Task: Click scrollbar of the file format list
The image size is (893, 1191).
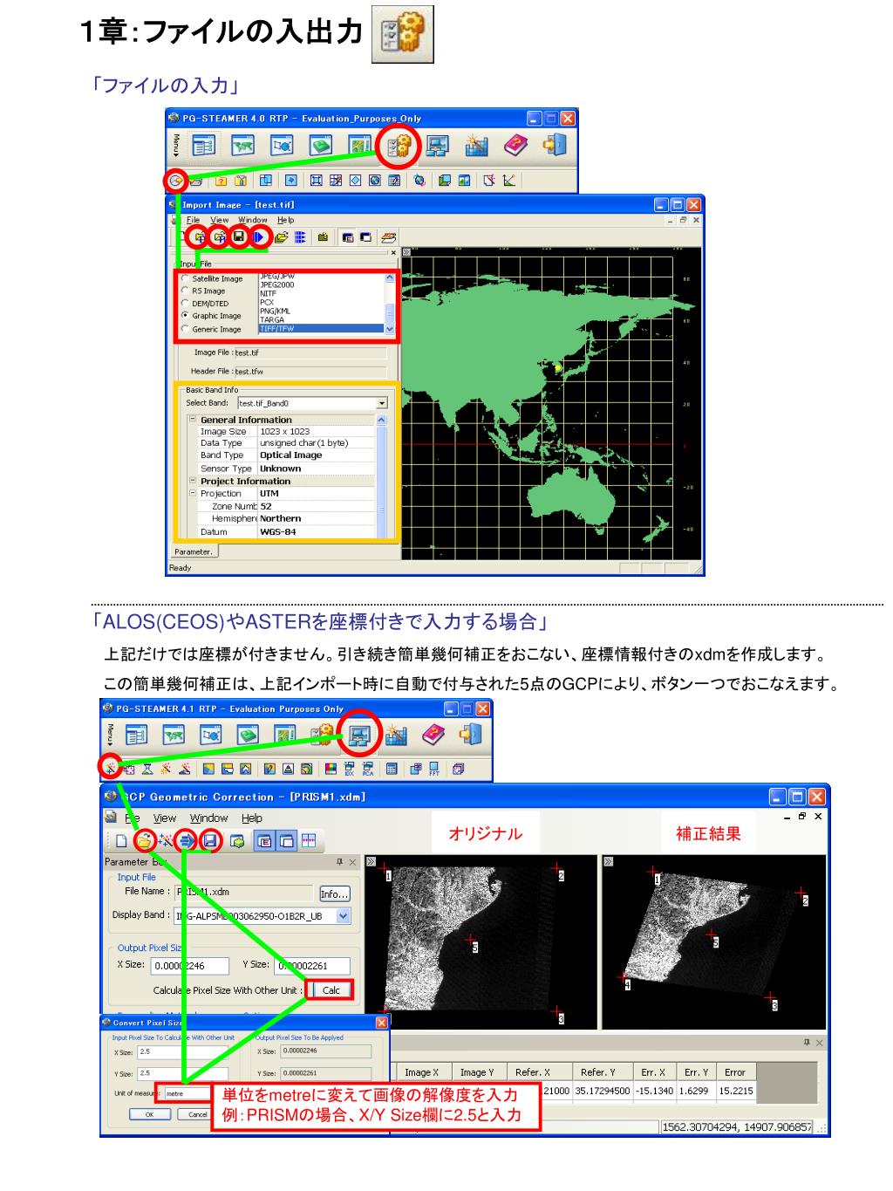Action: [x=390, y=304]
